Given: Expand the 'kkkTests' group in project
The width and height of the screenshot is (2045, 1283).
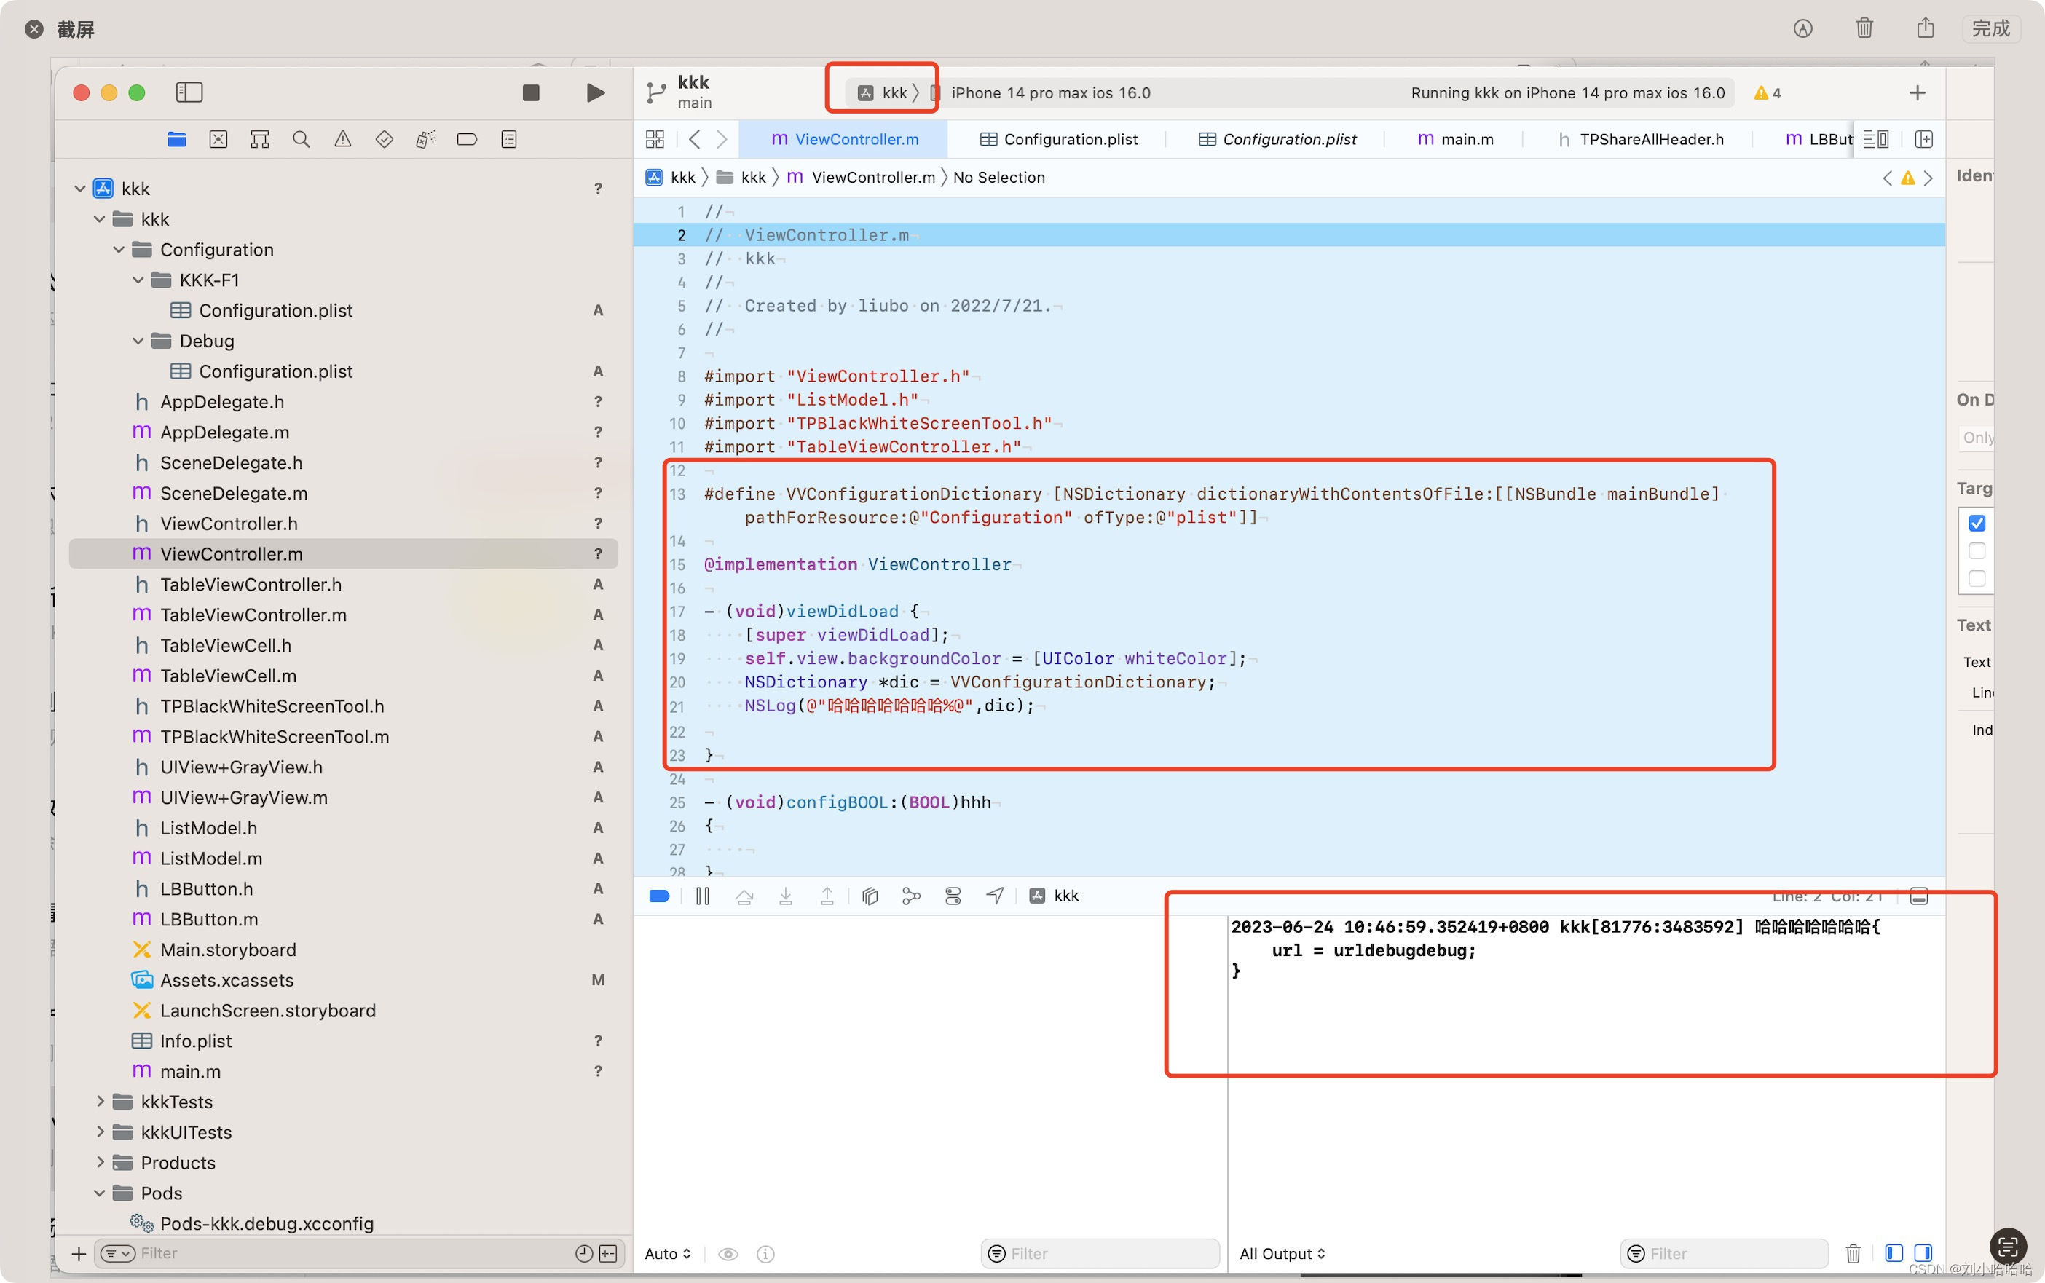Looking at the screenshot, I should (98, 1101).
